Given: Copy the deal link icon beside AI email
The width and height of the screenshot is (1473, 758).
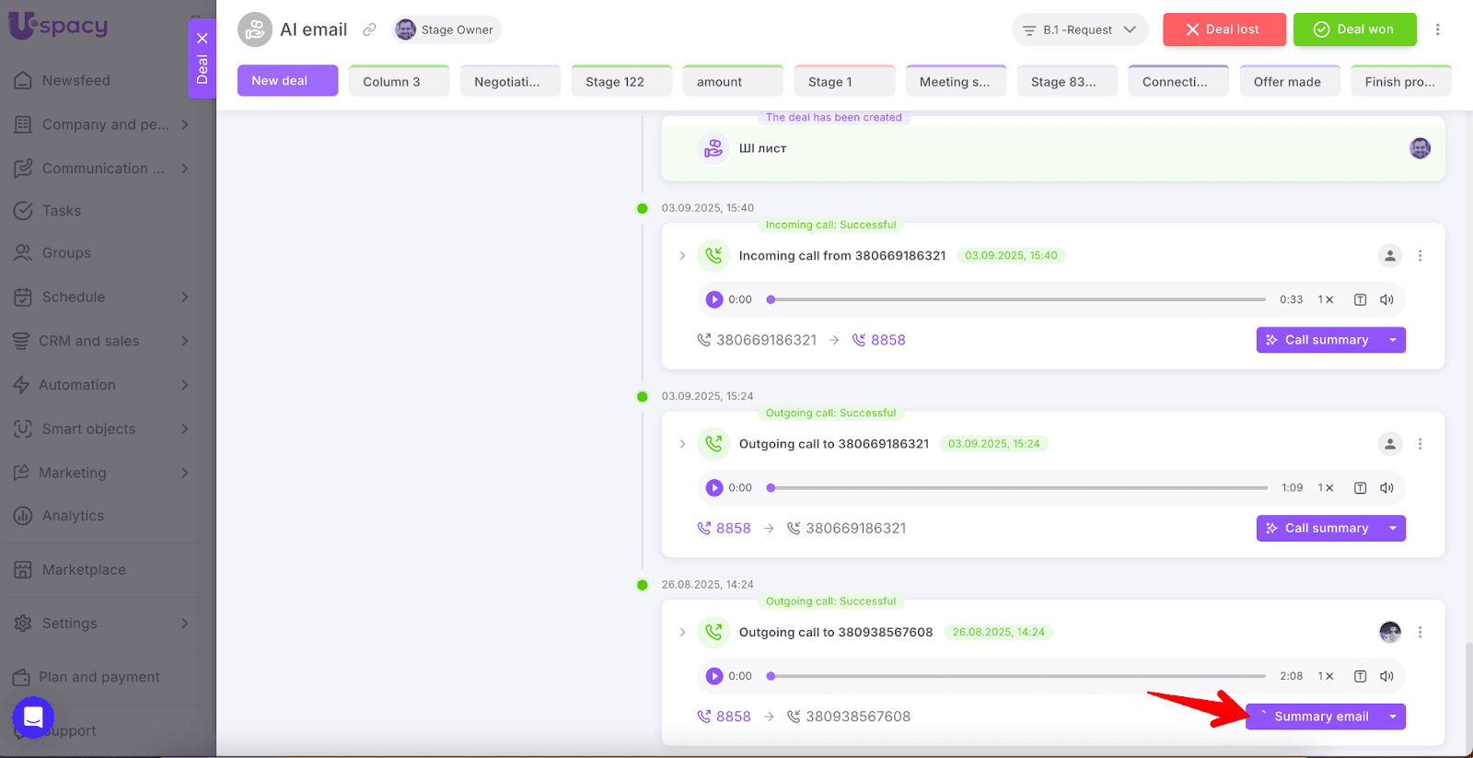Looking at the screenshot, I should [369, 29].
